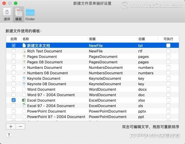This screenshot has height=144, width=185.
Task: Click the Pages Document icon
Action: pos(24,56)
